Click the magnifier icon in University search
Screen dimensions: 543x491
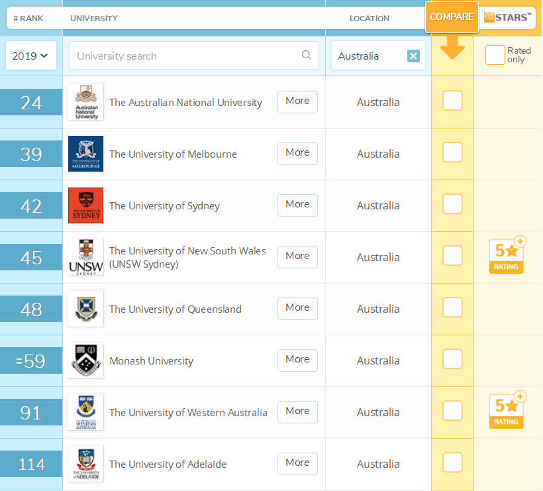click(x=306, y=56)
